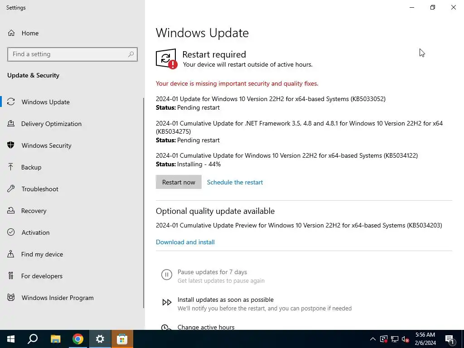
Task: Open Delivery Optimization page
Action: (72, 124)
